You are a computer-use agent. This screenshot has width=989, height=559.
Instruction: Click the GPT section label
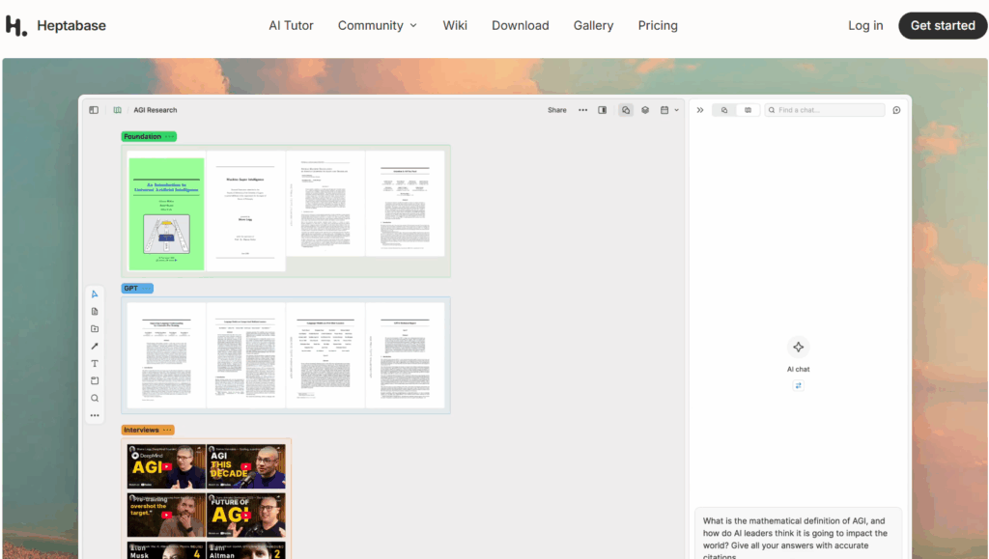point(130,288)
